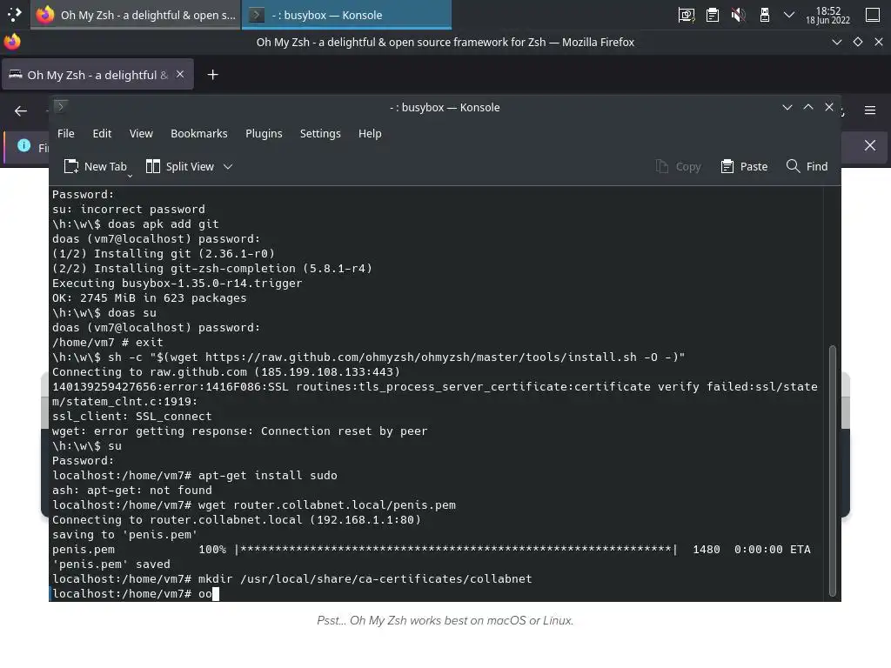Click the raw.github.com install.sh URL text
This screenshot has height=668, width=891.
(x=421, y=357)
